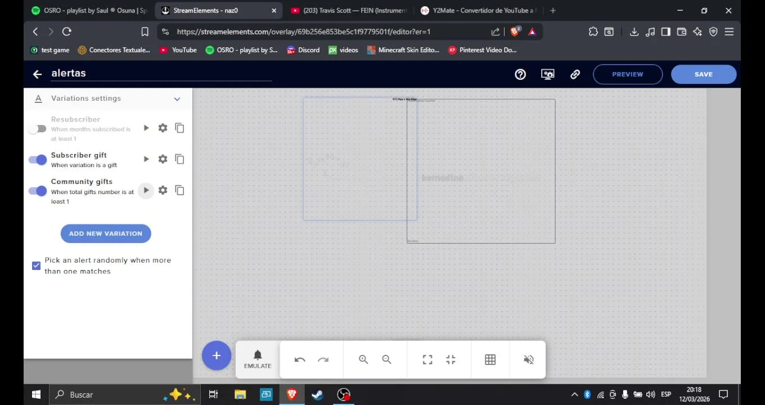This screenshot has height=405, width=765.
Task: Play the Community gifts variation preview
Action: (146, 190)
